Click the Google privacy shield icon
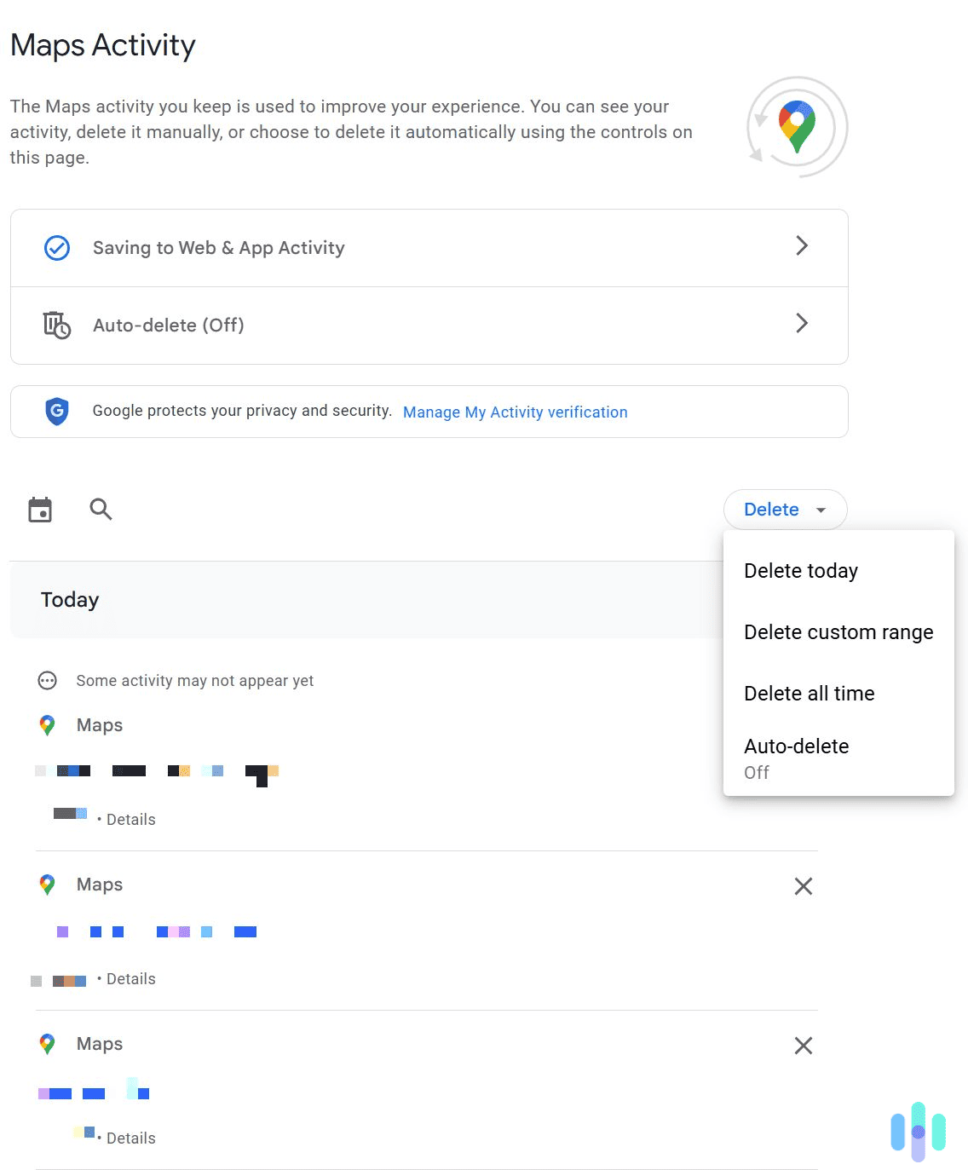Viewport: 968px width, 1170px height. [x=55, y=411]
